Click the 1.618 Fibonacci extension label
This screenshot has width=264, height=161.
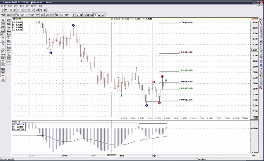(x=186, y=71)
